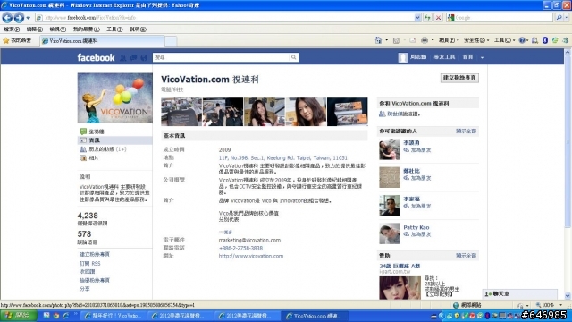The height and width of the screenshot is (322, 572).
Task: Click the 24歲 巨蟹座 A型 ad title
Action: click(400, 266)
